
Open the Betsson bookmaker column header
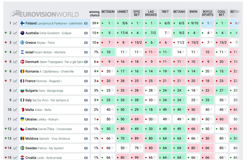click(108, 13)
